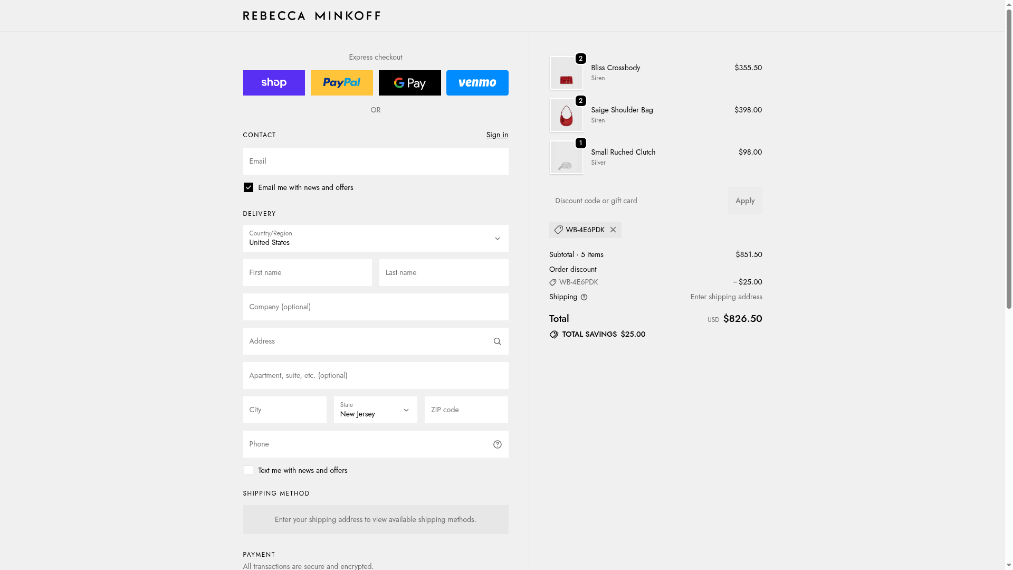Click the Sign in link

pyautogui.click(x=497, y=135)
